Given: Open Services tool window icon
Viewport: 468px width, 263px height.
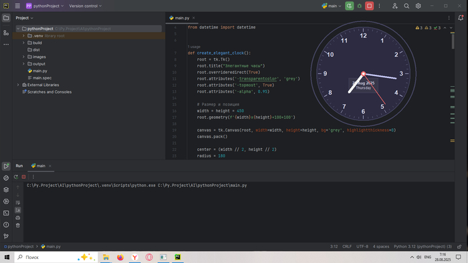Looking at the screenshot, I should point(6,202).
